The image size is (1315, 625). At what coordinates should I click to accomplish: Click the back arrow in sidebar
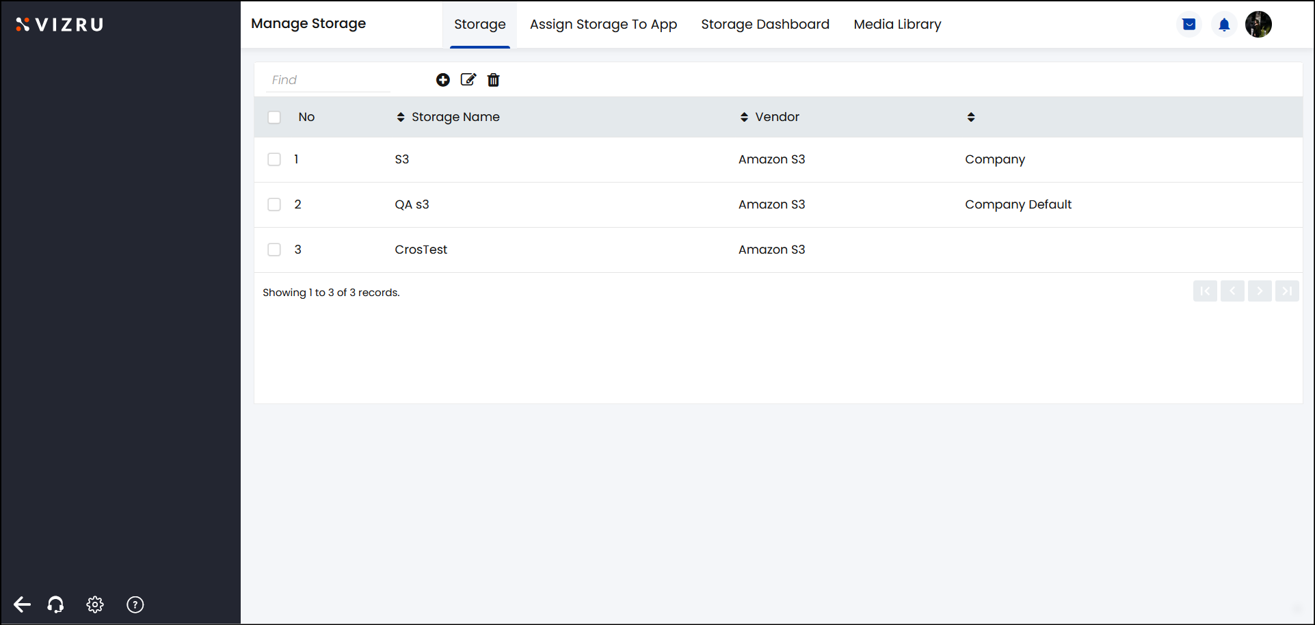tap(22, 604)
